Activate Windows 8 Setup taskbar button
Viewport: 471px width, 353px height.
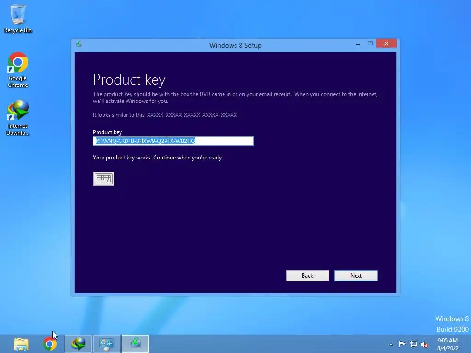[135, 344]
